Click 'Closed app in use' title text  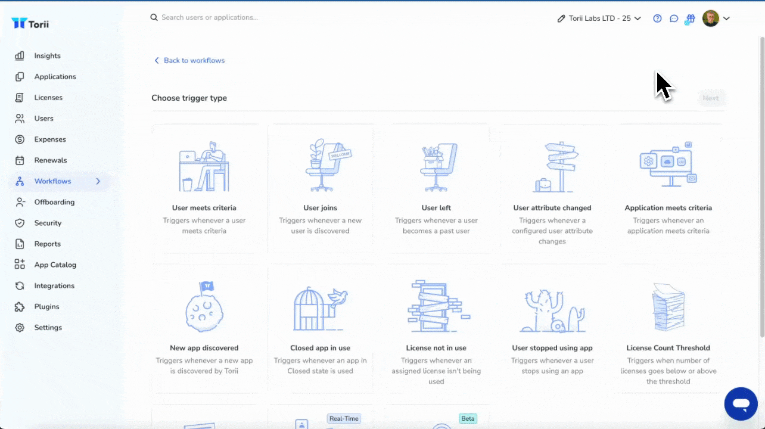click(321, 348)
